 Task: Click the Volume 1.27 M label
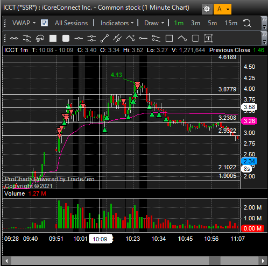[25, 193]
